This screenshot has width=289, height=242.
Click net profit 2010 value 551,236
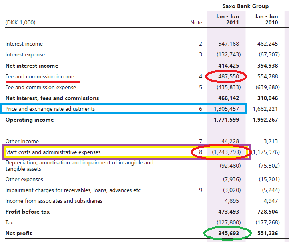coord(268,233)
